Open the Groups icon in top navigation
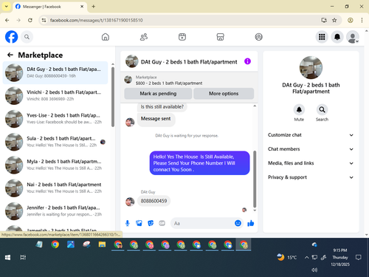Image resolution: width=369 pixels, height=277 pixels. coord(258,37)
